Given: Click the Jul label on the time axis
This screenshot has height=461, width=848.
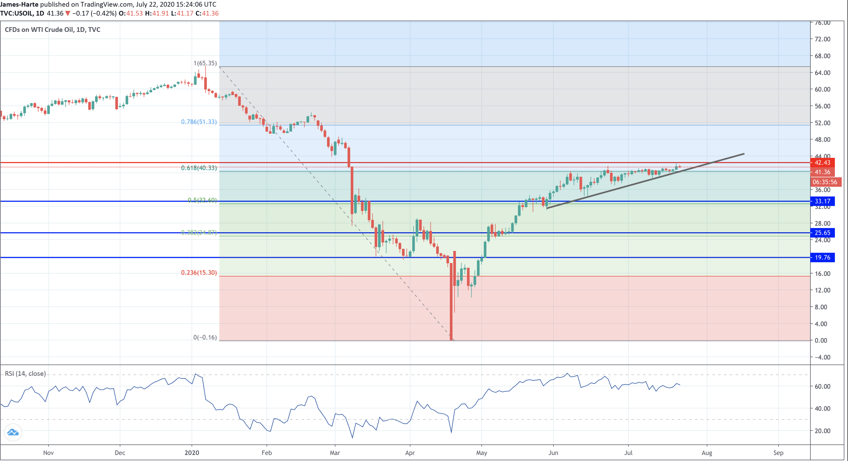Looking at the screenshot, I should (629, 452).
